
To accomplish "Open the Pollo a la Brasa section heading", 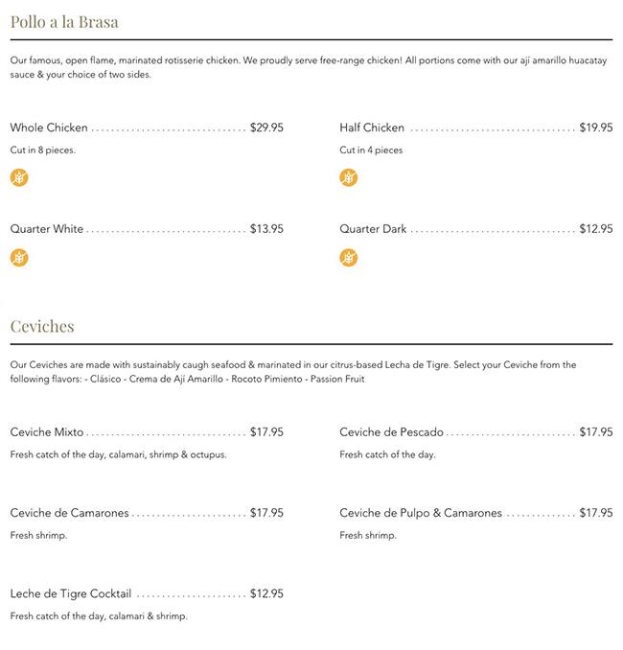I will (x=64, y=22).
